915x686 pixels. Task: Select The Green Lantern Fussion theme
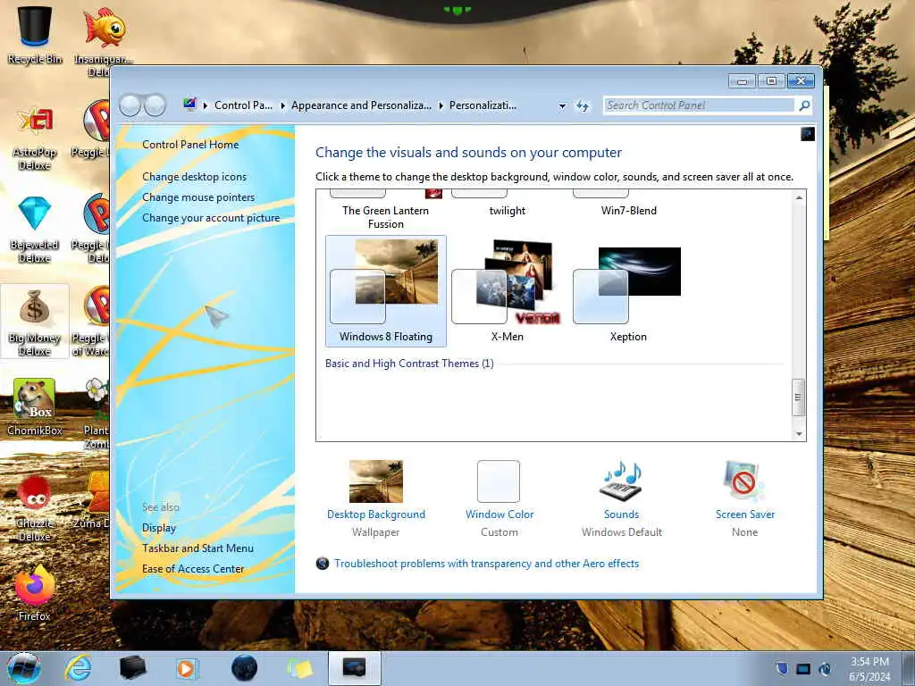386,217
